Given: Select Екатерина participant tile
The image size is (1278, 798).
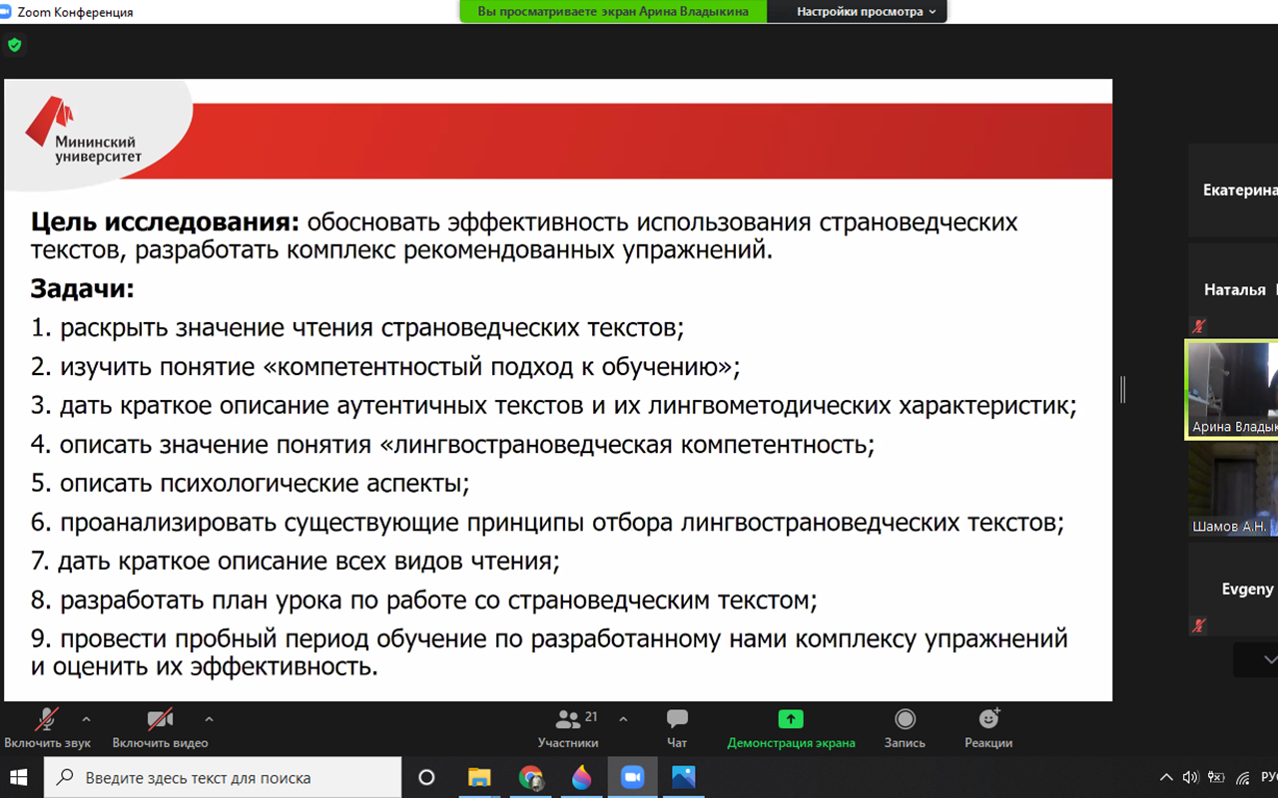Looking at the screenshot, I should coord(1233,190).
